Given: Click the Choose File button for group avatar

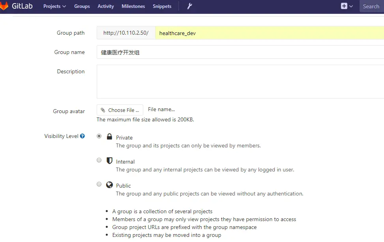Looking at the screenshot, I should tap(120, 110).
